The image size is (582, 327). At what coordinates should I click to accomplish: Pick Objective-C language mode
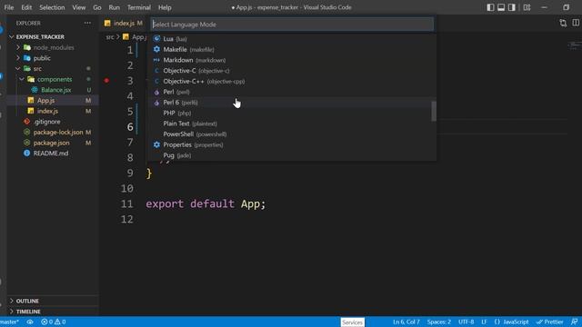(291, 71)
